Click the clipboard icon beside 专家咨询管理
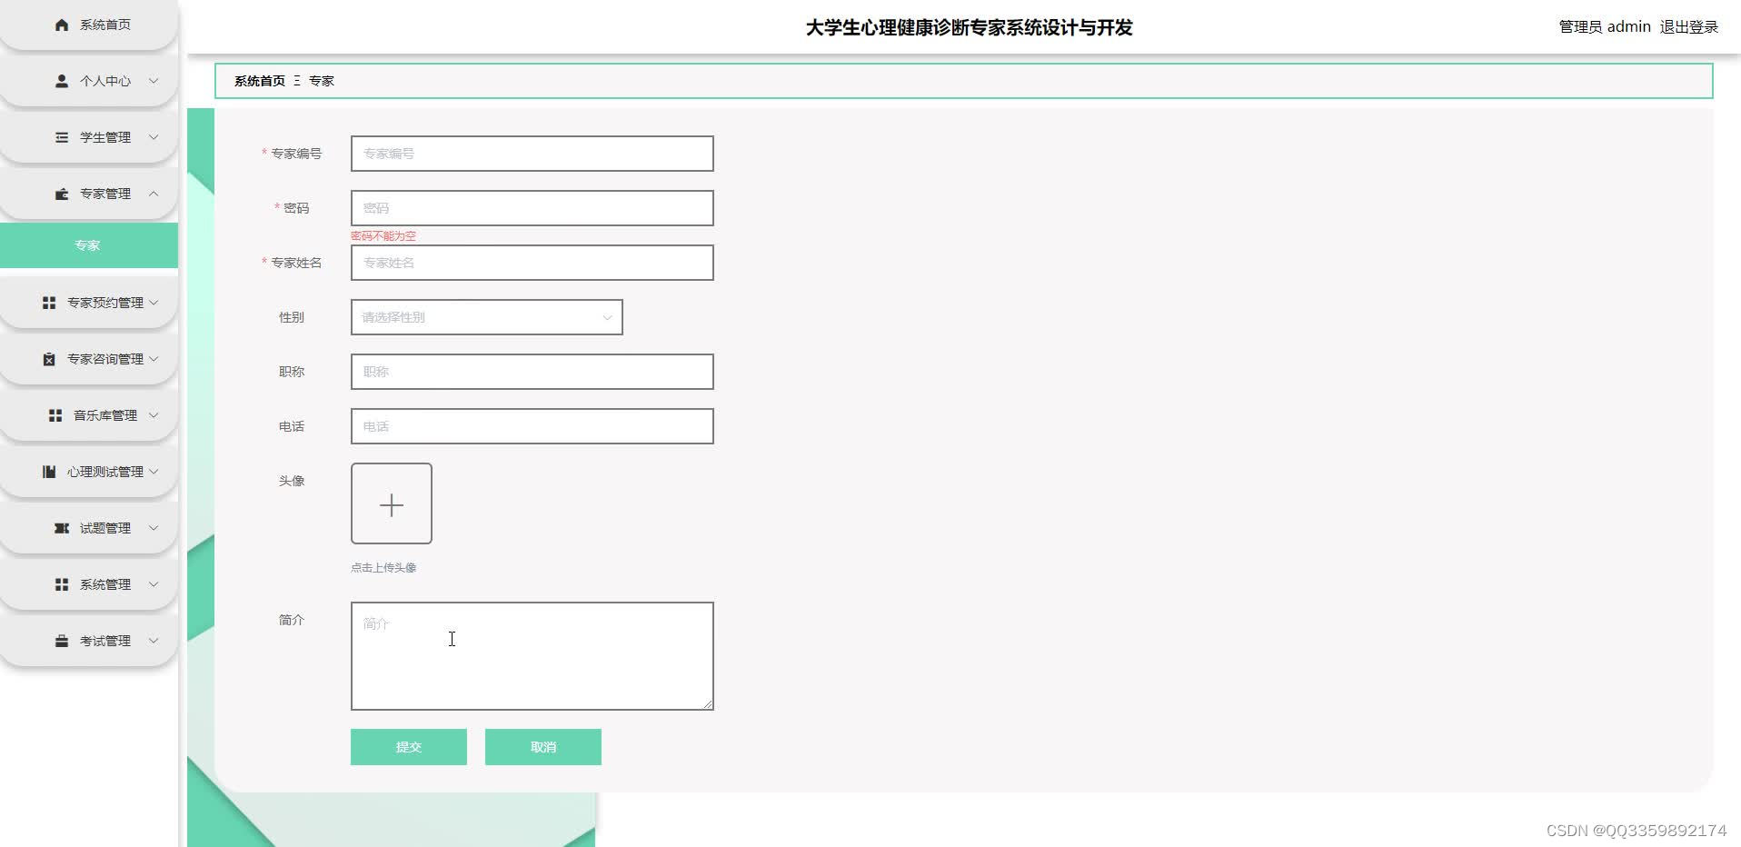The height and width of the screenshot is (847, 1741). tap(49, 359)
